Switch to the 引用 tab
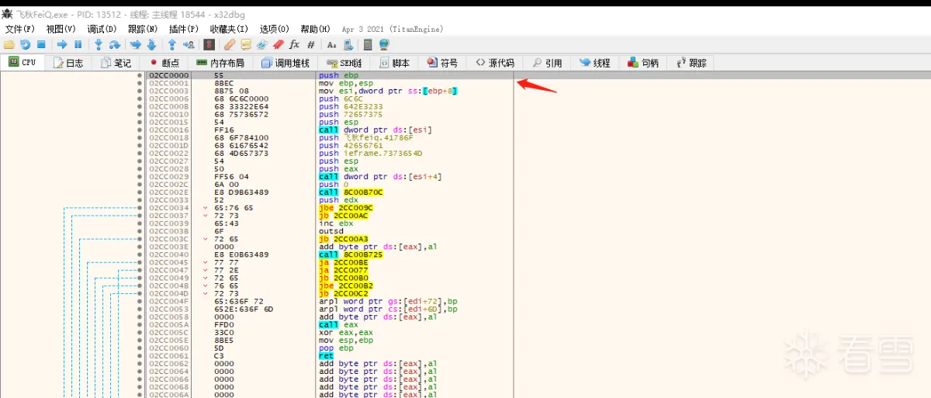The image size is (931, 398). click(x=547, y=63)
